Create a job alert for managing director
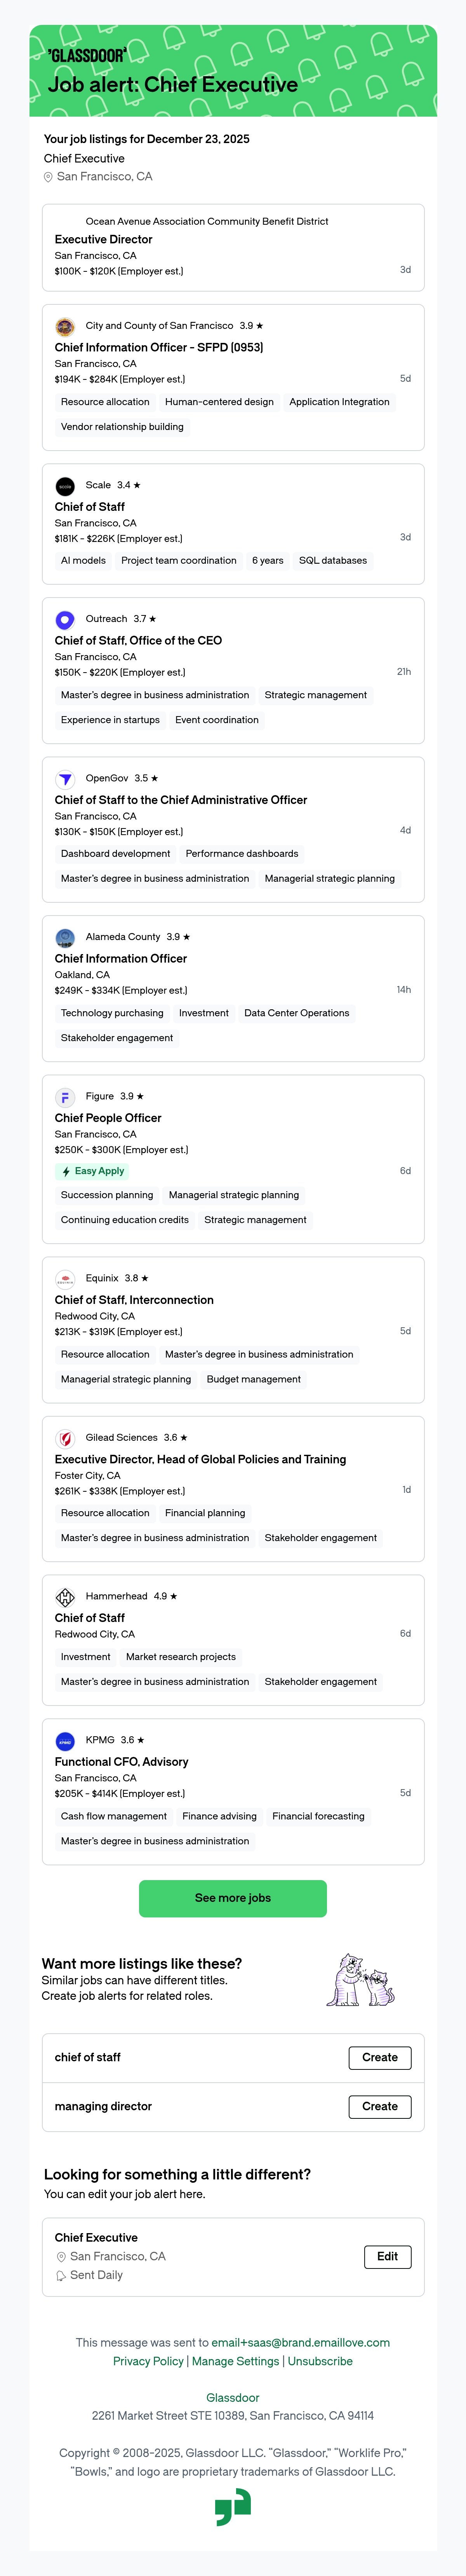The width and height of the screenshot is (466, 2576). (x=379, y=2106)
